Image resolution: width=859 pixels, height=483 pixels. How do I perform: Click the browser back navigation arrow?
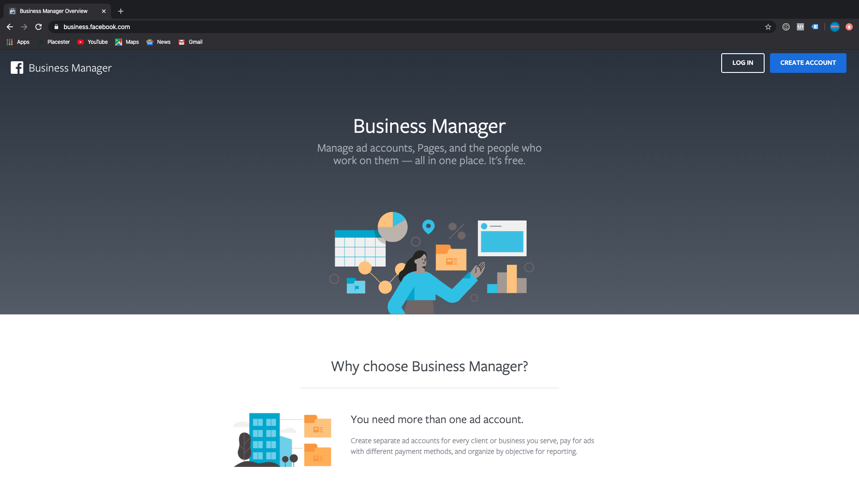[x=9, y=26]
